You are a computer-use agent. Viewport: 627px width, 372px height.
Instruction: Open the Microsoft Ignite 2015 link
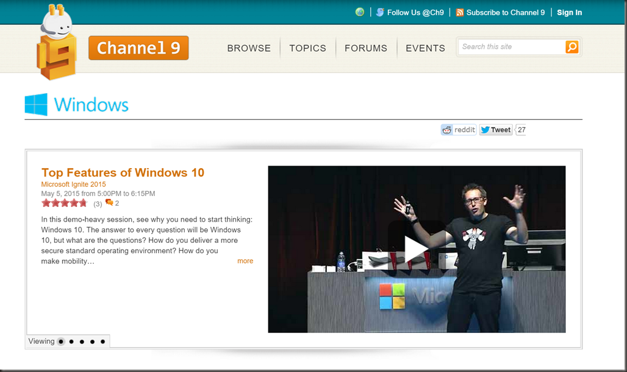click(74, 184)
